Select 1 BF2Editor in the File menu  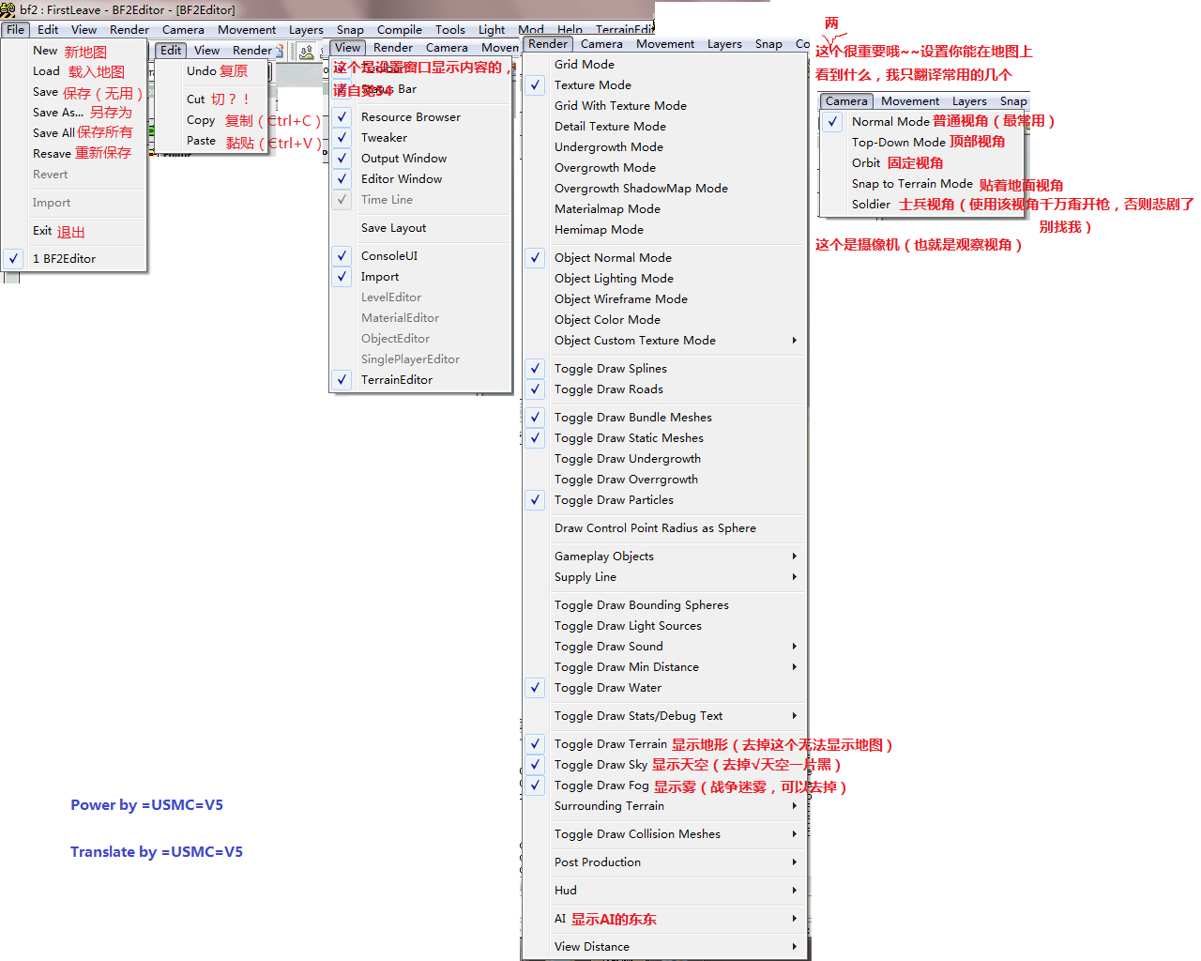(74, 259)
